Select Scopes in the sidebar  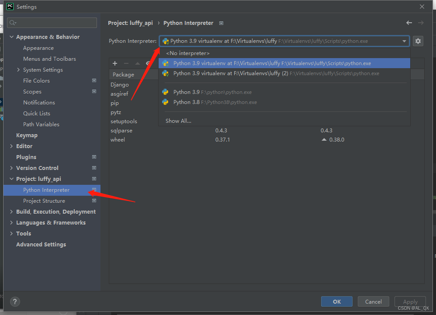32,91
